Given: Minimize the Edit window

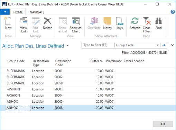Looking at the screenshot, I should 145,4.
